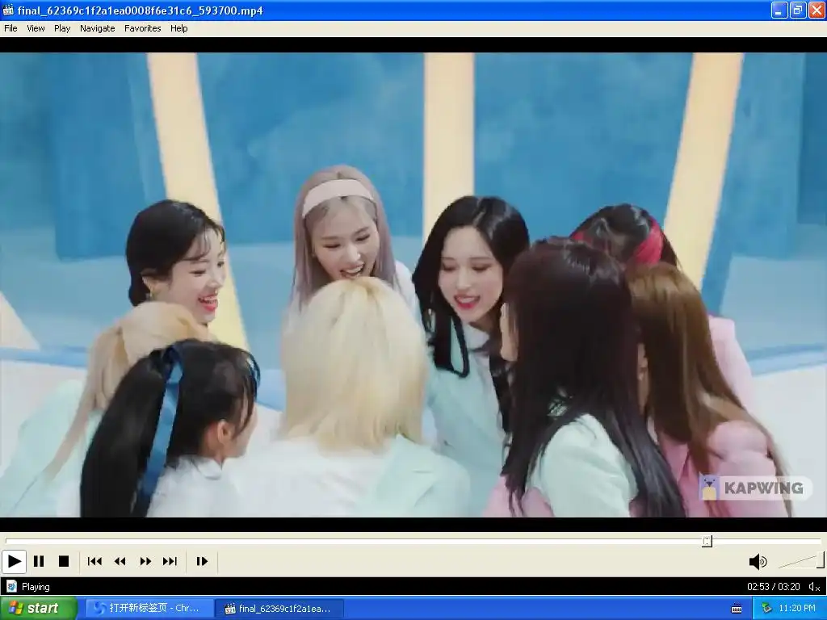827x620 pixels.
Task: Pause the video playback
Action: (x=39, y=562)
